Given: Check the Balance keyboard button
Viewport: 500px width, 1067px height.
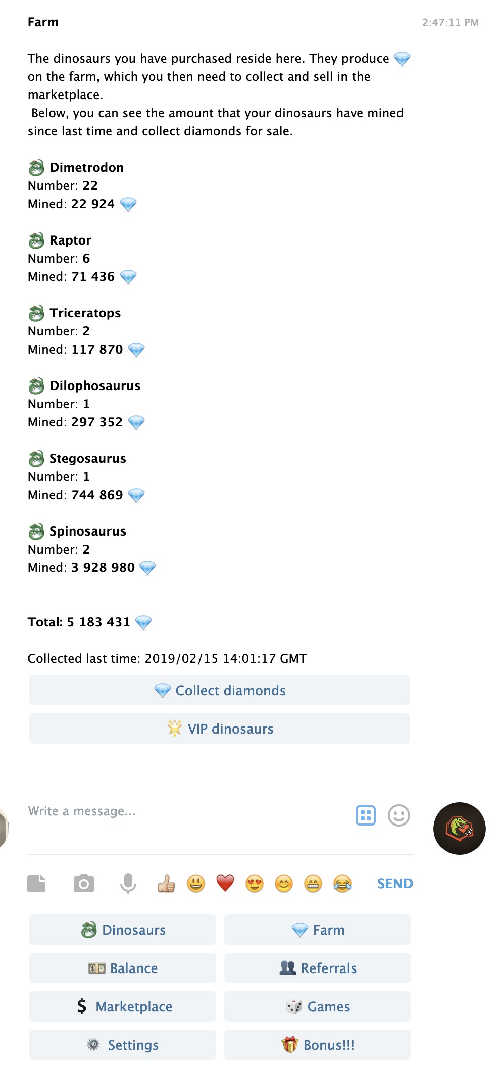Looking at the screenshot, I should [123, 968].
